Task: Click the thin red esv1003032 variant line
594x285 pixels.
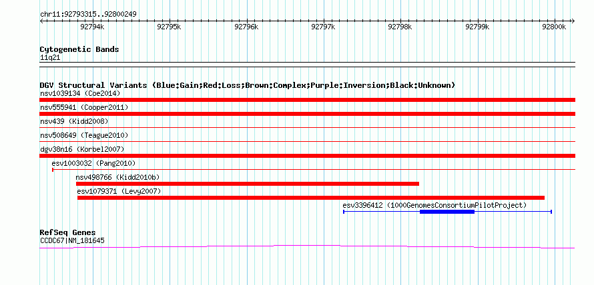Action: pyautogui.click(x=314, y=170)
